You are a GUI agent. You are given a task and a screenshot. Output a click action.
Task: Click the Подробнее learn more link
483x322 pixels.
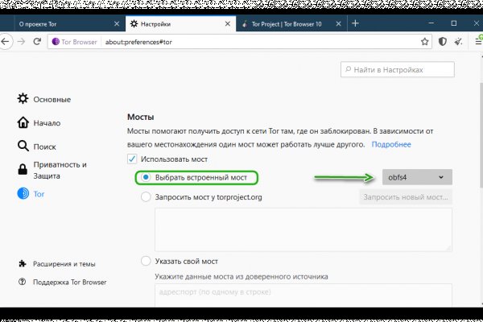click(x=390, y=144)
